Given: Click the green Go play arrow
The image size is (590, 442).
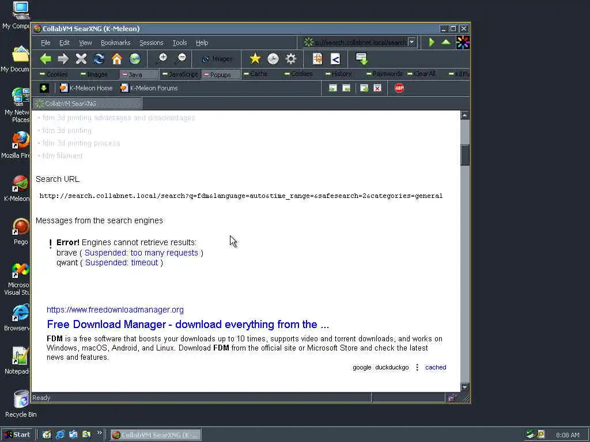Looking at the screenshot, I should (432, 42).
